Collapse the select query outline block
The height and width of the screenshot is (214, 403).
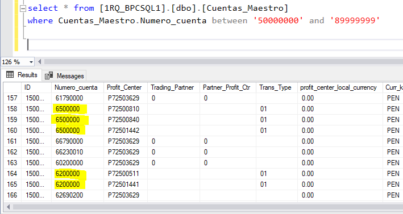pos(23,9)
